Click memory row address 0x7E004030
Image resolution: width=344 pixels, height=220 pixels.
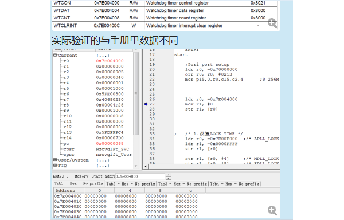coord(68,212)
